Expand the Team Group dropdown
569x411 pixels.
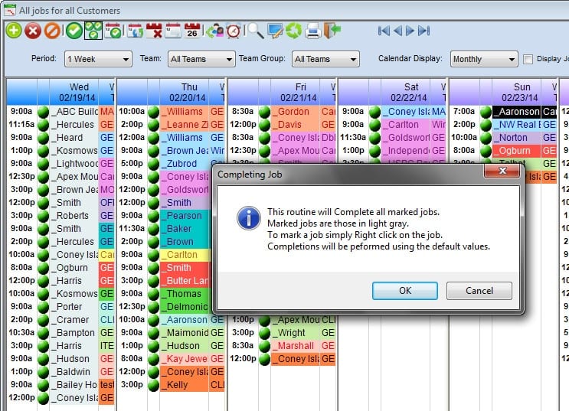point(325,59)
